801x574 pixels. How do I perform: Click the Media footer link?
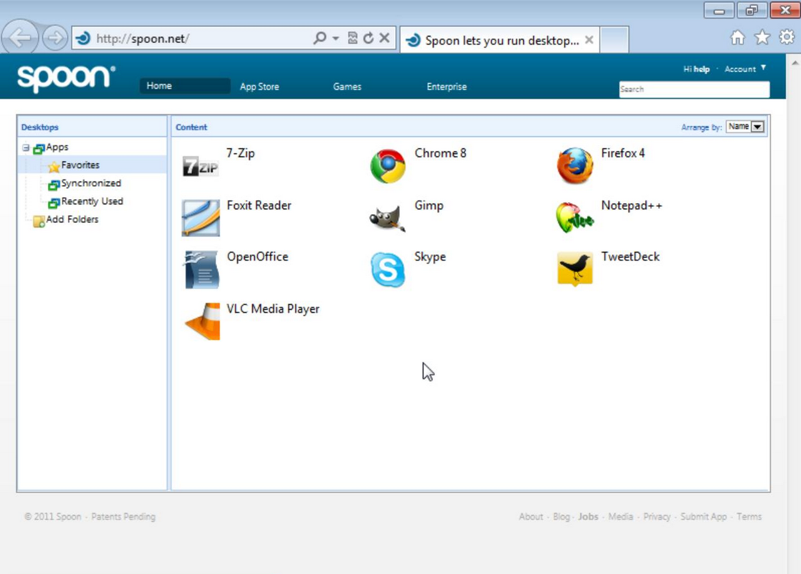pyautogui.click(x=621, y=516)
